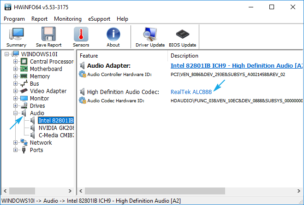
Task: Select the C-Media audio device entry
Action: (55, 135)
